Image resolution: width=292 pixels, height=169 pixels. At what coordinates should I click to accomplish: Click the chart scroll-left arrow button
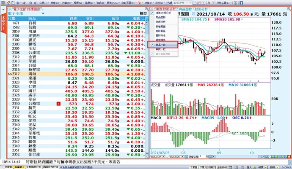coord(214,157)
